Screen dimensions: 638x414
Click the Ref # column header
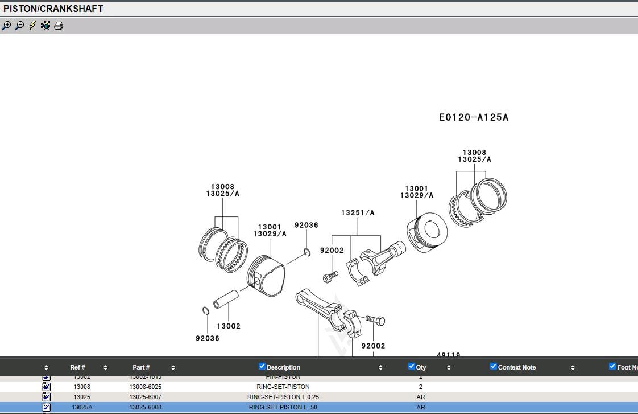77,367
